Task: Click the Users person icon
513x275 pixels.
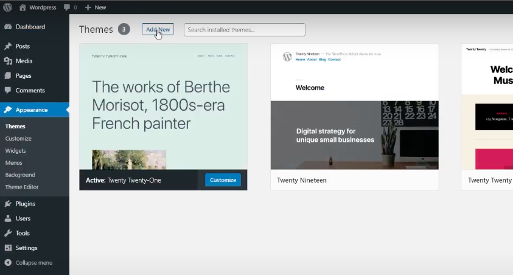Action: click(8, 218)
